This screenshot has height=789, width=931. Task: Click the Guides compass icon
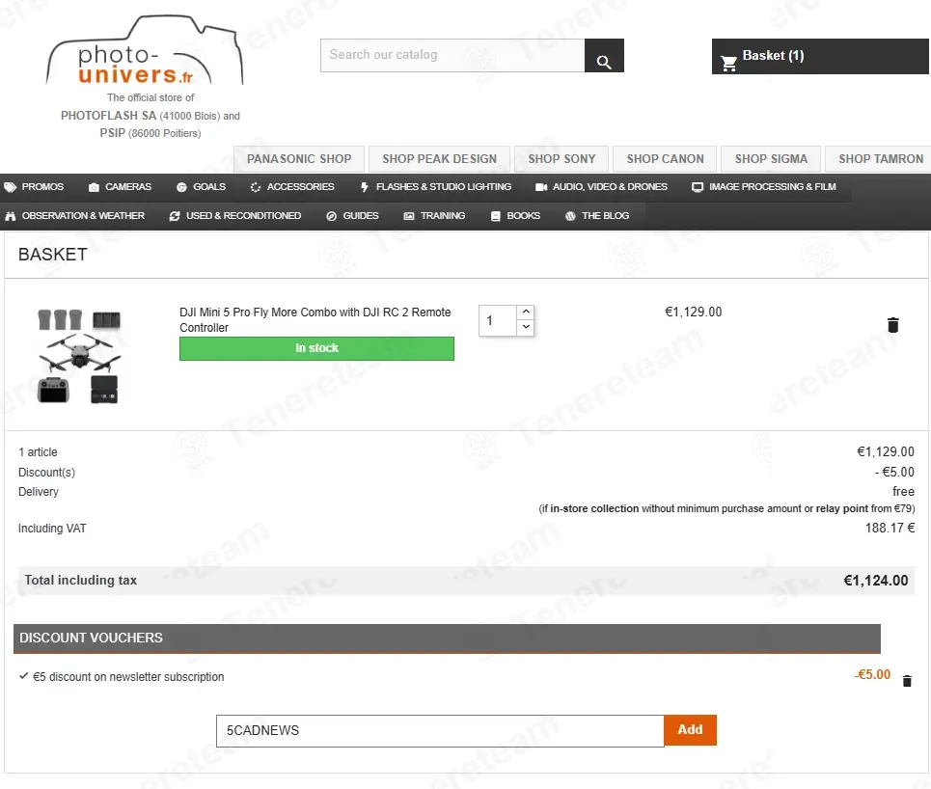[331, 216]
